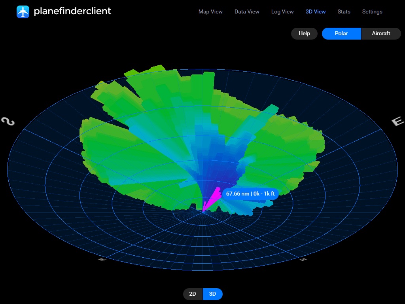Select the 3D View tab
The width and height of the screenshot is (405, 304).
point(316,11)
